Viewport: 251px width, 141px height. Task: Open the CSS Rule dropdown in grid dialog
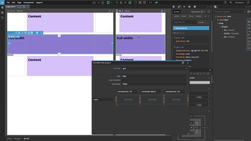[x=155, y=69]
